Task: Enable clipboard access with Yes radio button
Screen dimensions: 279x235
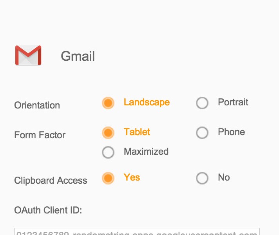Action: tap(108, 178)
